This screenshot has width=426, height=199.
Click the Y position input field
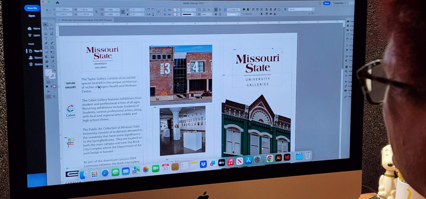(x=64, y=15)
